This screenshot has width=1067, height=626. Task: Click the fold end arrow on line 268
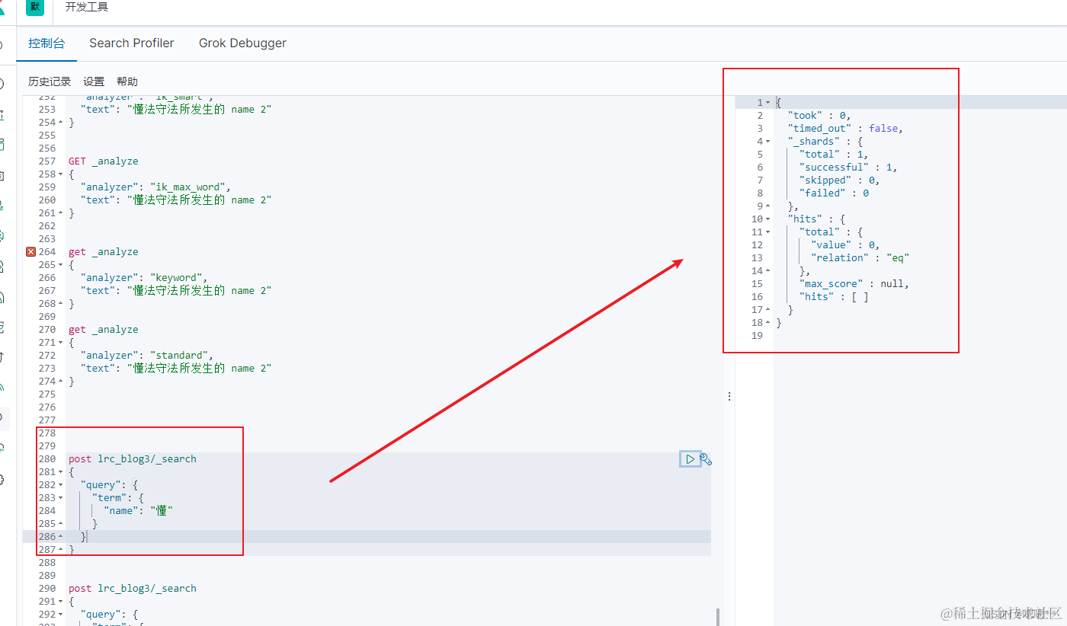click(61, 304)
